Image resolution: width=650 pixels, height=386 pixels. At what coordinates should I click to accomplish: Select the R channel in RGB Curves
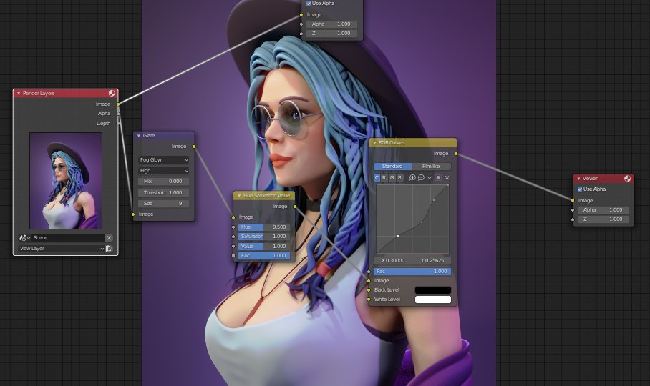(384, 177)
